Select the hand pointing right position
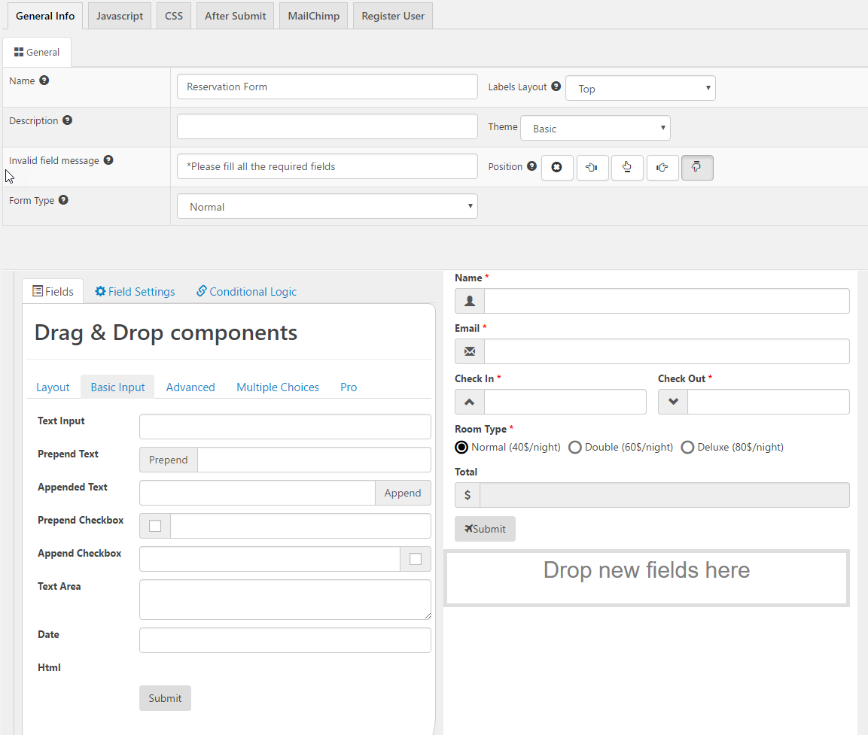The width and height of the screenshot is (868, 735). 662,167
